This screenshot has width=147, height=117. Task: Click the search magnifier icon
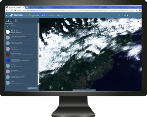[125, 15]
